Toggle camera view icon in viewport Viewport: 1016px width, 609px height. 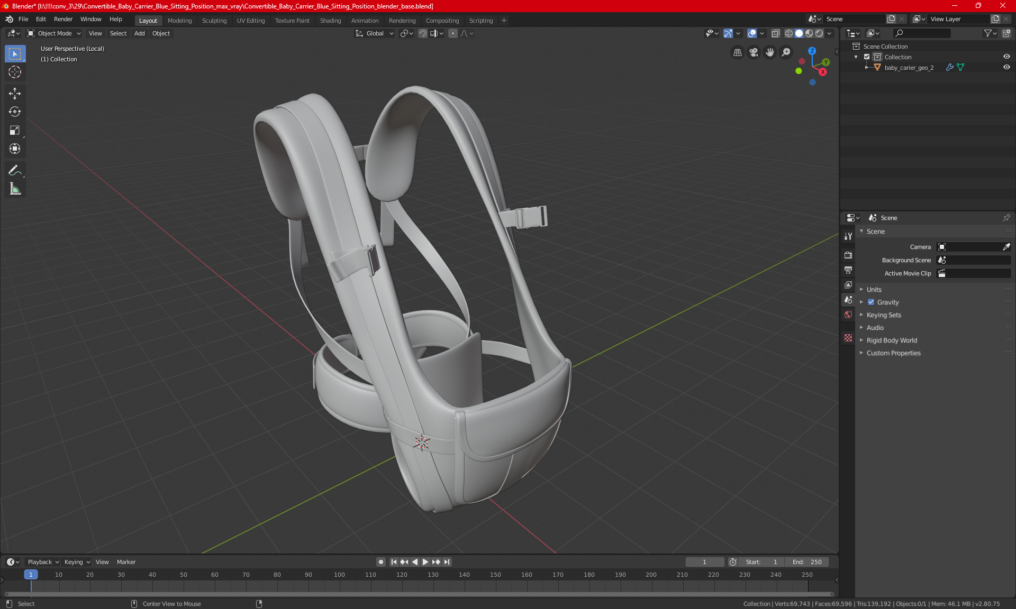point(754,52)
